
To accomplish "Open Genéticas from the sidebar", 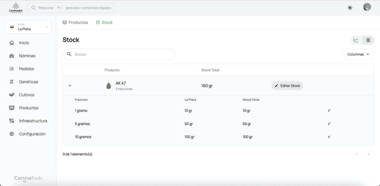I will [x=28, y=82].
